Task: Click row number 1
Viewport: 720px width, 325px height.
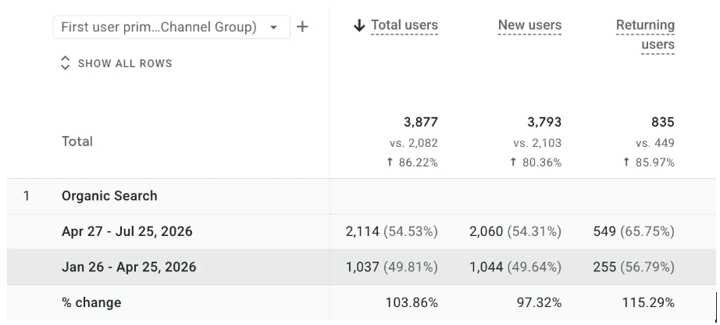Action: [x=27, y=196]
